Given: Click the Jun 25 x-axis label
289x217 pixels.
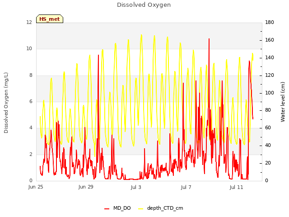Looking at the screenshot, I should click(36, 187).
